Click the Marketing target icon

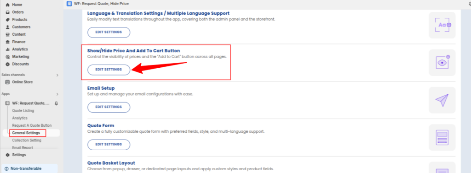click(7, 57)
